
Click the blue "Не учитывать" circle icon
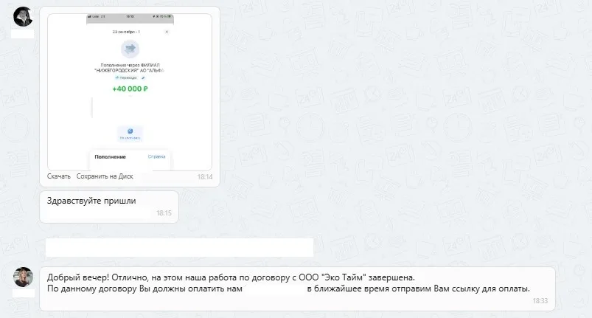pos(130,131)
